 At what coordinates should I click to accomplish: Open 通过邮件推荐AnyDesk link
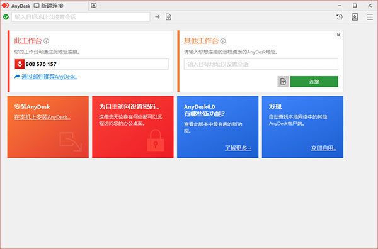pos(49,77)
